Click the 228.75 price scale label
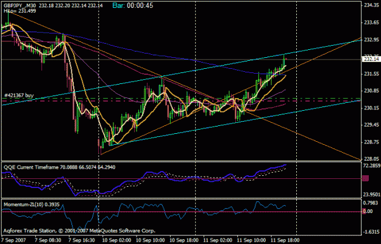381x244 pixels. [x=371, y=142]
